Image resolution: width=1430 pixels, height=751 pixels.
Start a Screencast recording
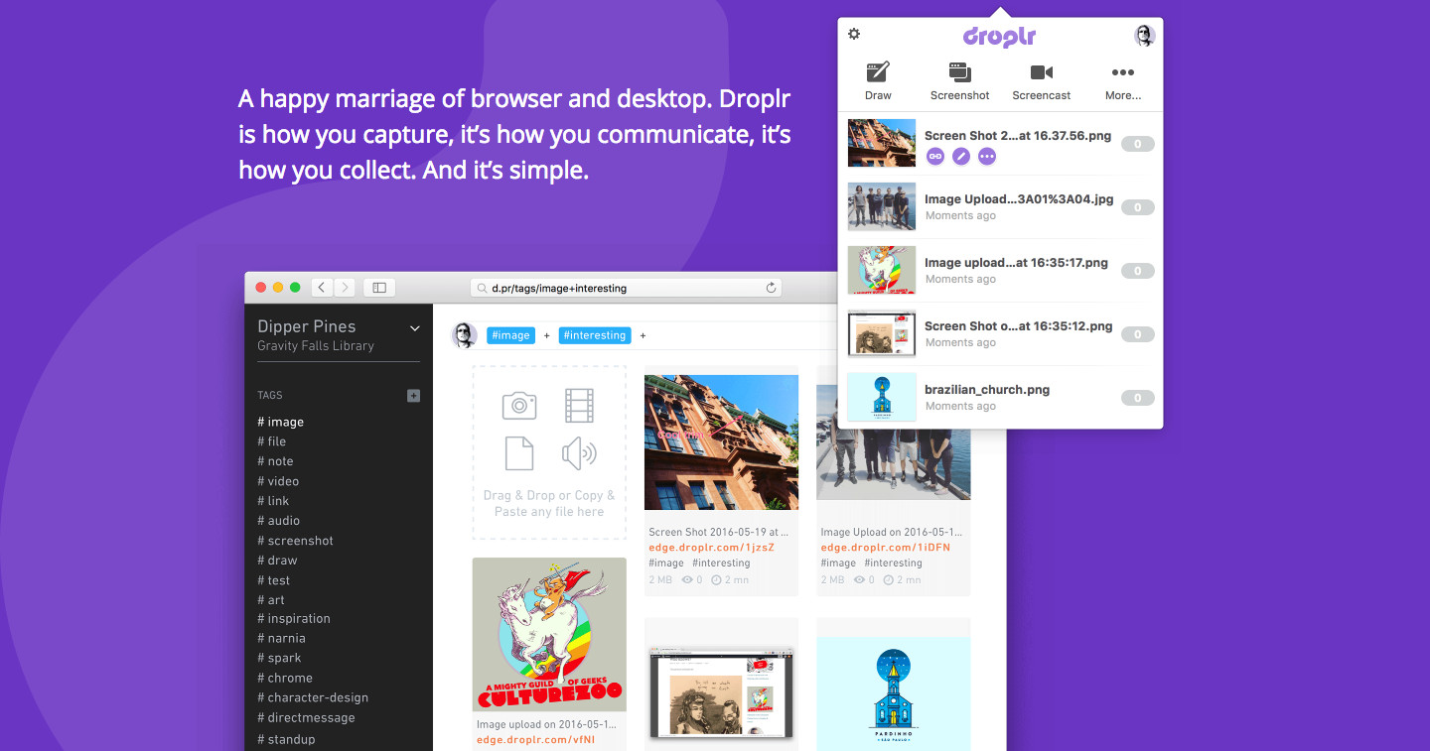pyautogui.click(x=1041, y=80)
